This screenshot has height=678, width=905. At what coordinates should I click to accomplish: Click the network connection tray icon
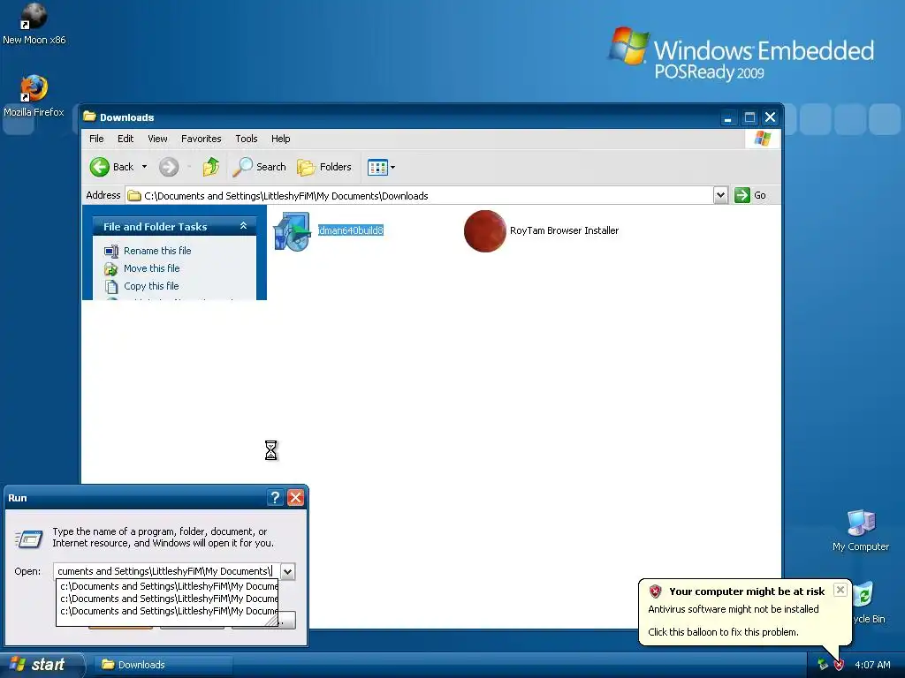tap(823, 665)
